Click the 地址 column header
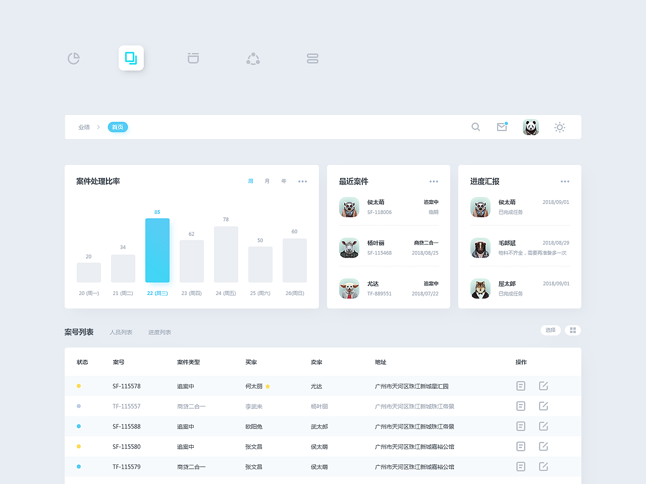The image size is (646, 484). (381, 362)
